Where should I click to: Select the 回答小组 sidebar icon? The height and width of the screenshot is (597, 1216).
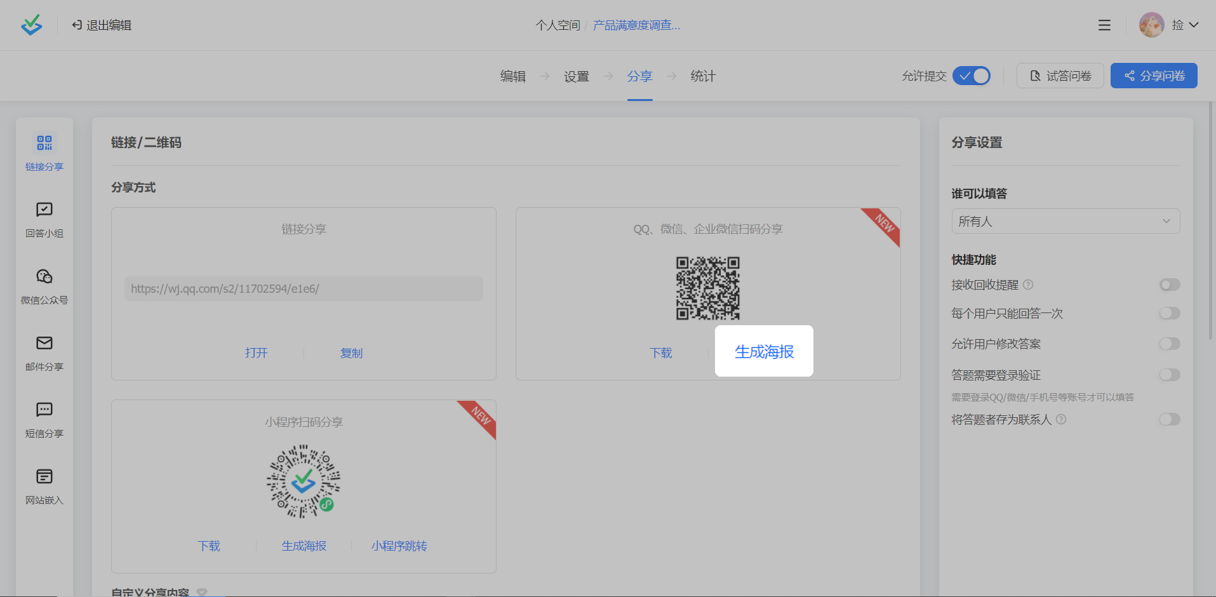click(44, 210)
